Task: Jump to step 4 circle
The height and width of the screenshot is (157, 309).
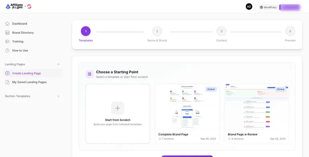Action: (x=290, y=31)
